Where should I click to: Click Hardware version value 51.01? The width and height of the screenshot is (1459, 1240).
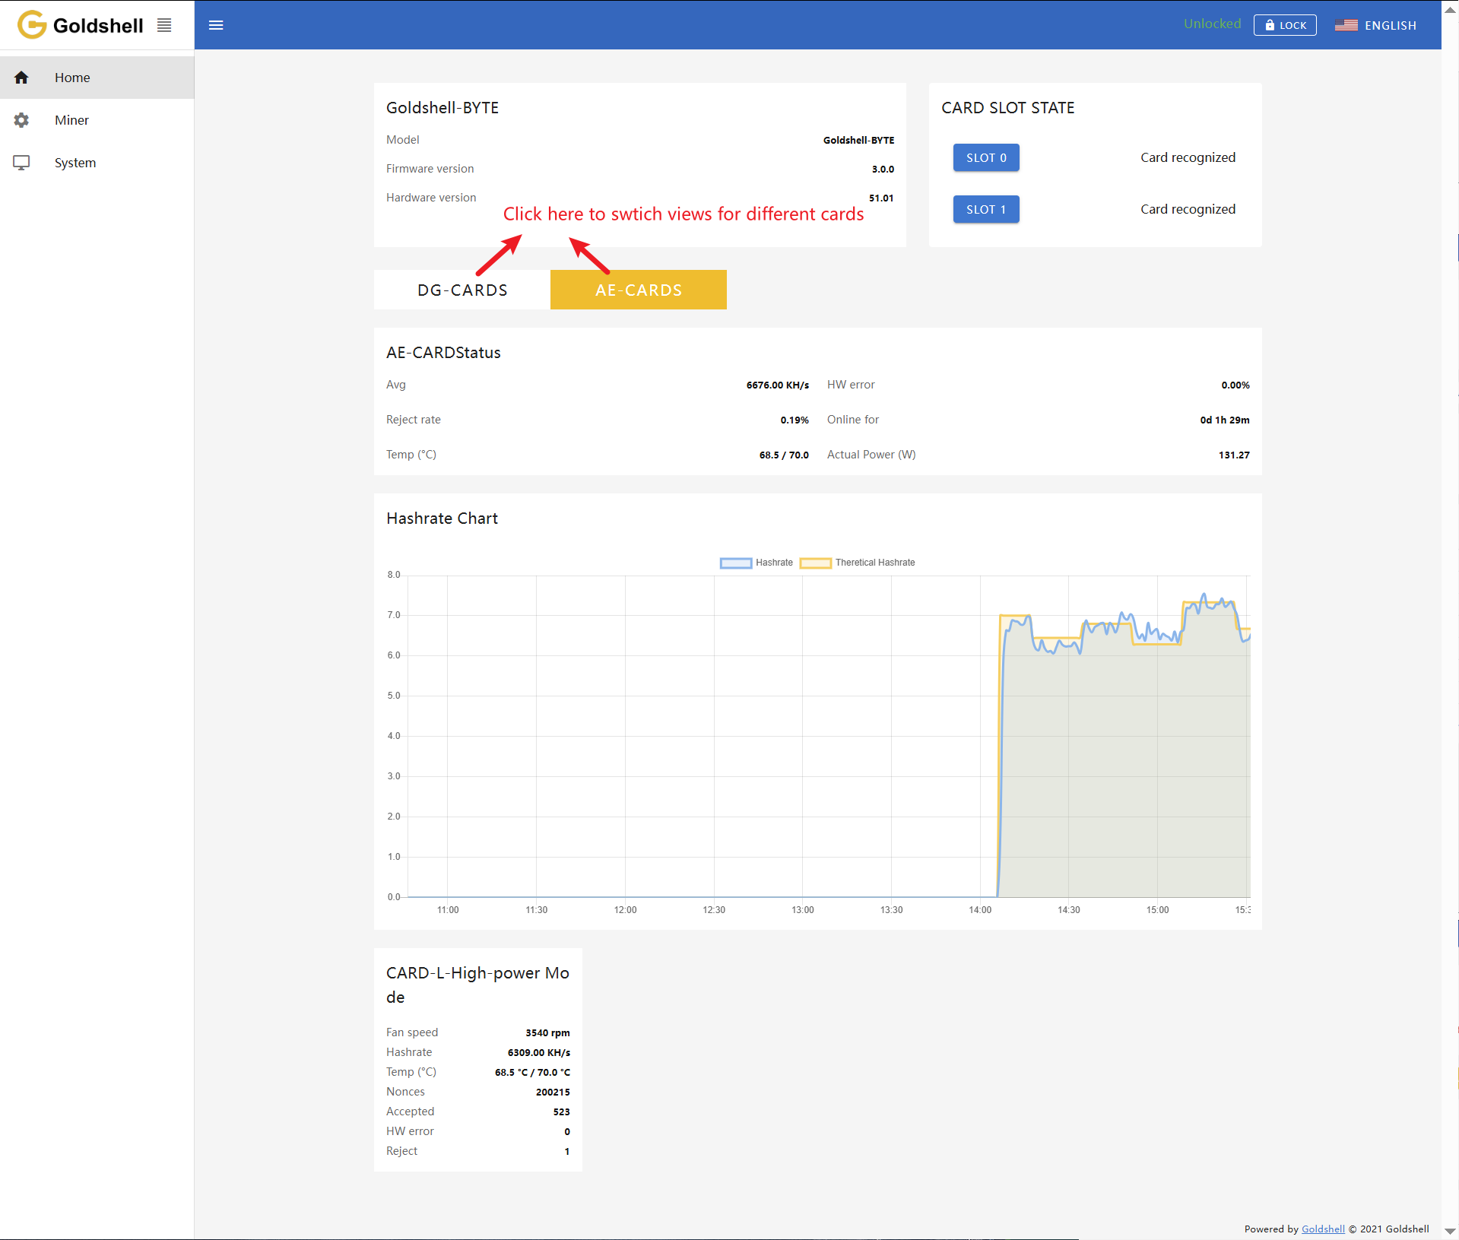tap(881, 198)
